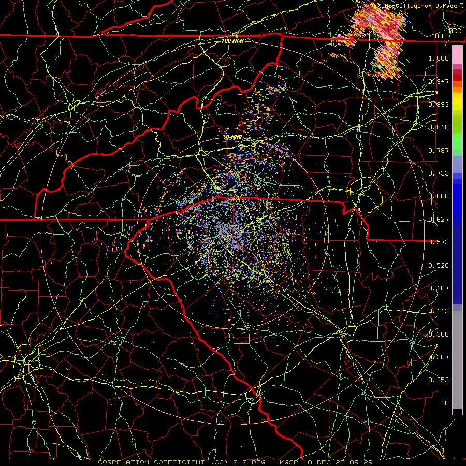This screenshot has width=466, height=466.
Task: Click the '0.2 DEG' elevation text
Action: pyautogui.click(x=249, y=462)
